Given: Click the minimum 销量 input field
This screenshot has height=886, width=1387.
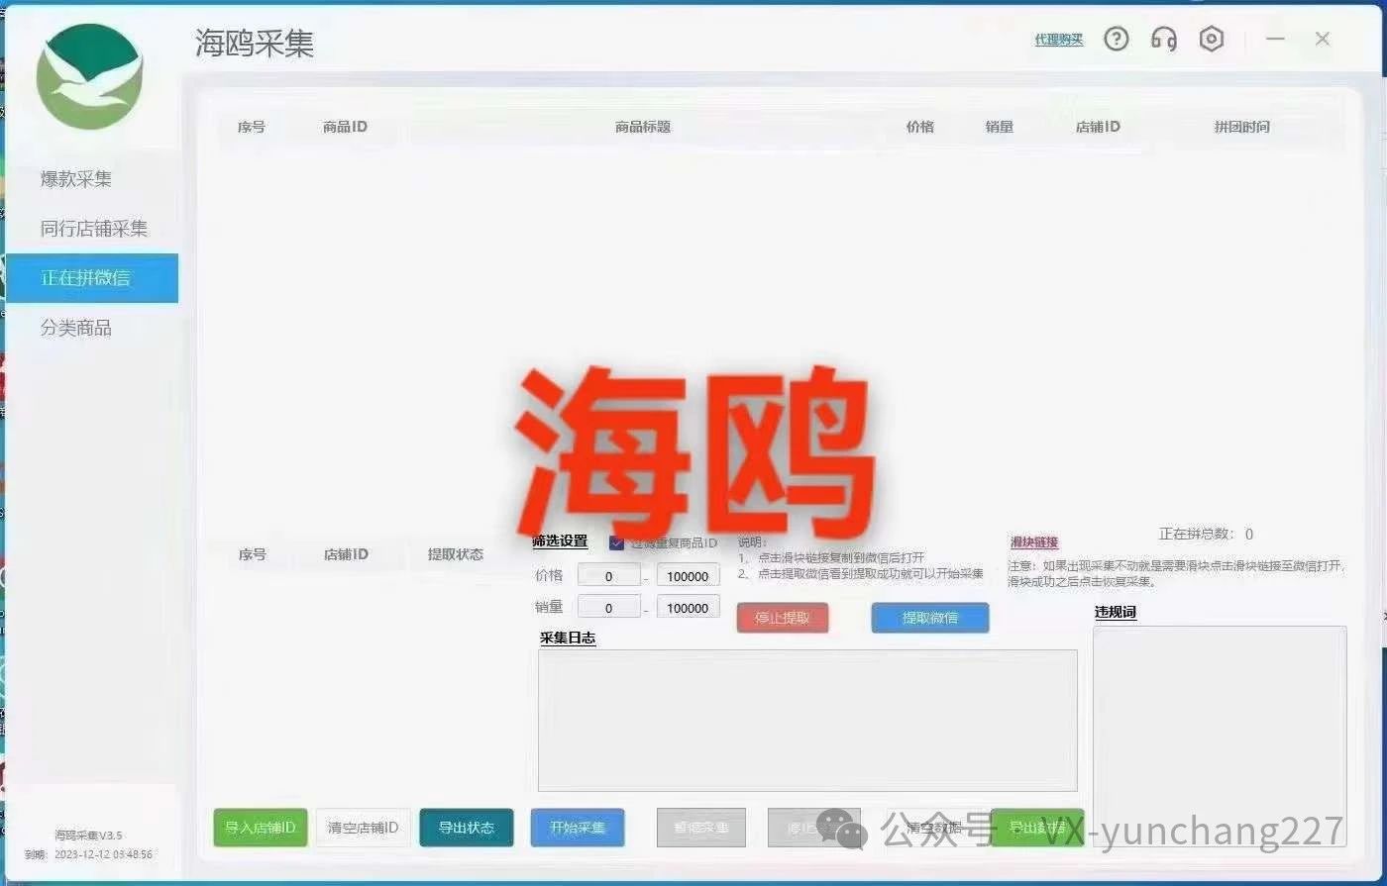Looking at the screenshot, I should click(609, 608).
